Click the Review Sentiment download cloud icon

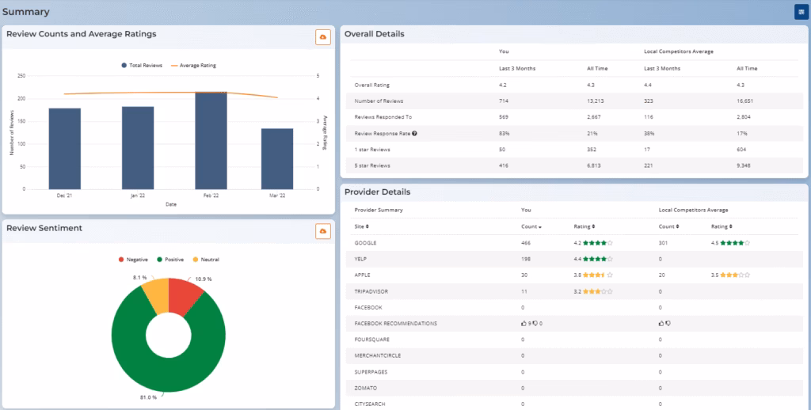(322, 230)
